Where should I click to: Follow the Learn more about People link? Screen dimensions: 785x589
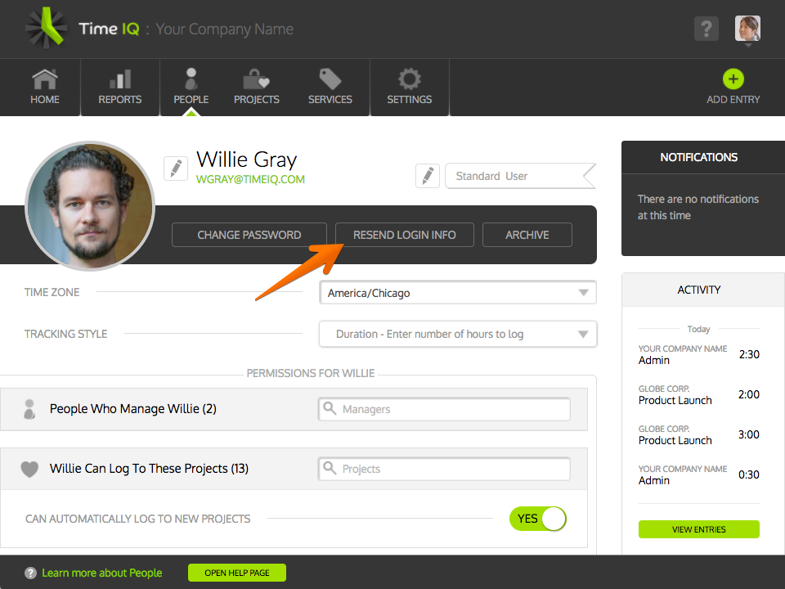click(x=102, y=573)
